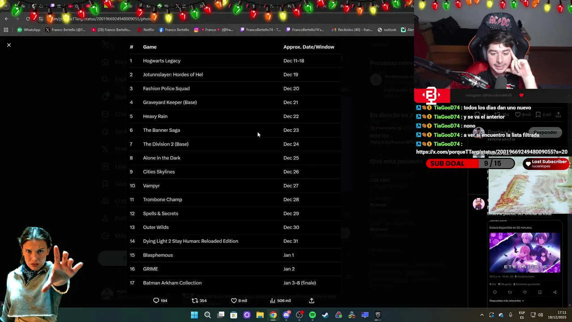Open Steam from the taskbar
572x322 pixels.
point(325,315)
